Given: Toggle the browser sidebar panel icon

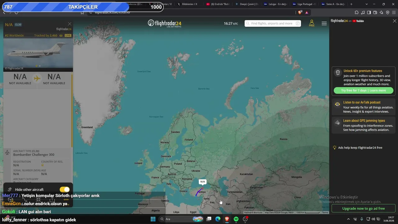Looking at the screenshot, I should click(369, 12).
